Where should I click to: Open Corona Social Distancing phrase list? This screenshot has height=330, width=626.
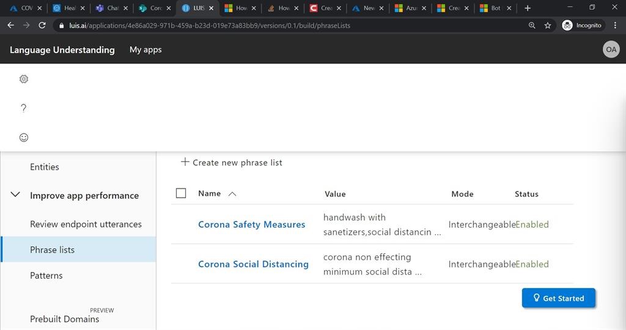[x=253, y=264]
